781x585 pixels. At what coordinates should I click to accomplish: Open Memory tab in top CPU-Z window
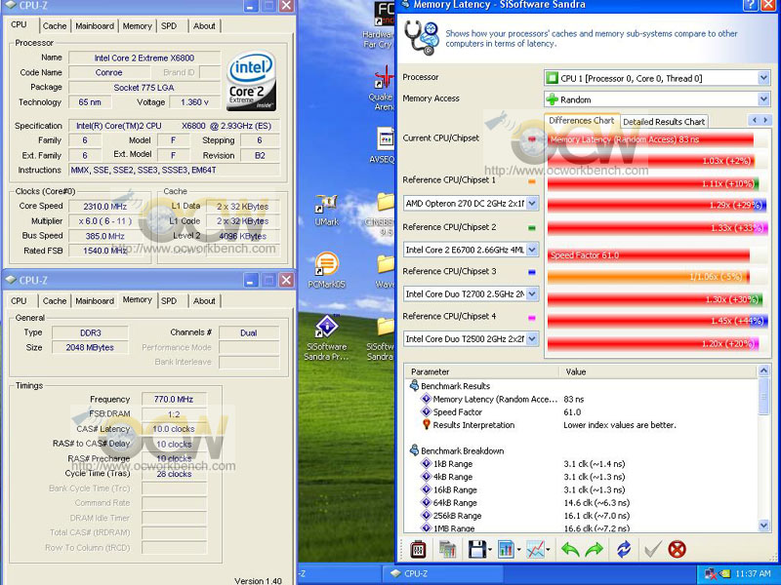(x=137, y=26)
